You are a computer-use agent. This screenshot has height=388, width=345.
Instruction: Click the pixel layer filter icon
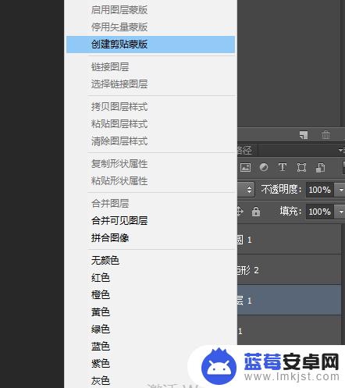(245, 167)
